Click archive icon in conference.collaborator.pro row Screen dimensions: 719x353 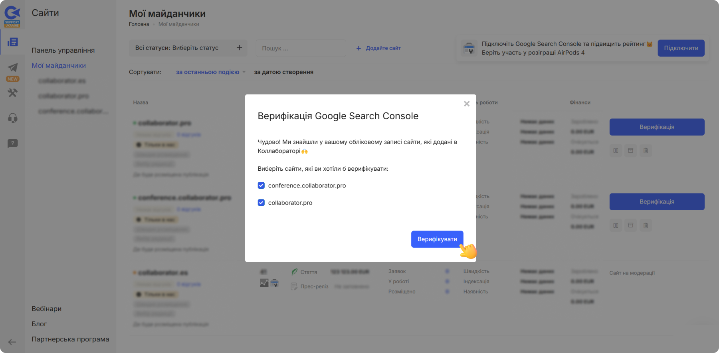point(630,225)
